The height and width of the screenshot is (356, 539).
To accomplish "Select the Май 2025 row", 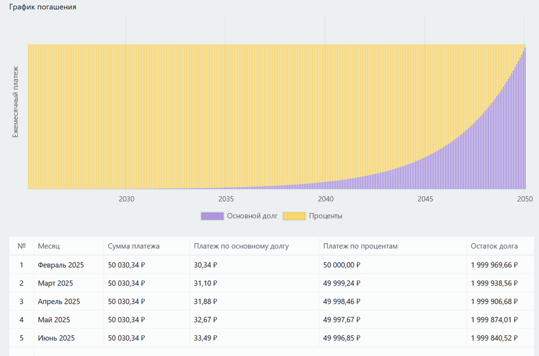I will (x=54, y=320).
